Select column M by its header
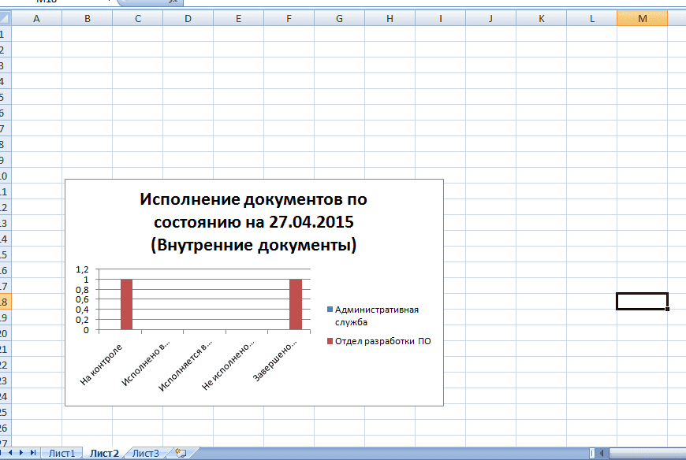 click(642, 18)
